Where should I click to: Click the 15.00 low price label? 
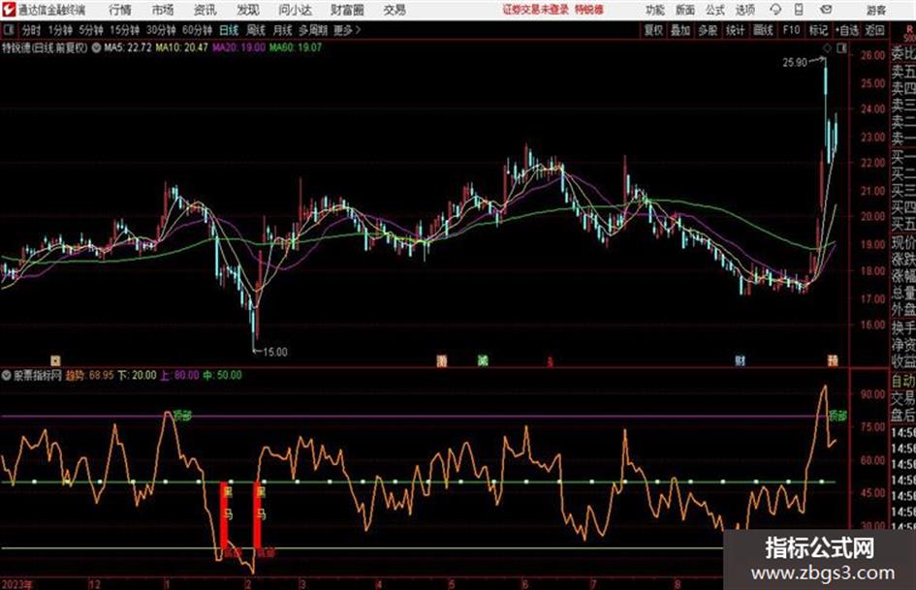274,353
